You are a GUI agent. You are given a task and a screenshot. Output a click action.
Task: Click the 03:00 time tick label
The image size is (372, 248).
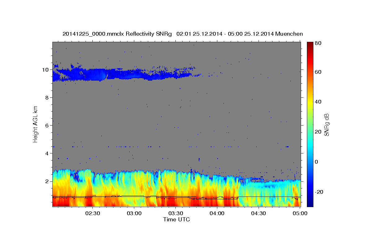(134, 213)
